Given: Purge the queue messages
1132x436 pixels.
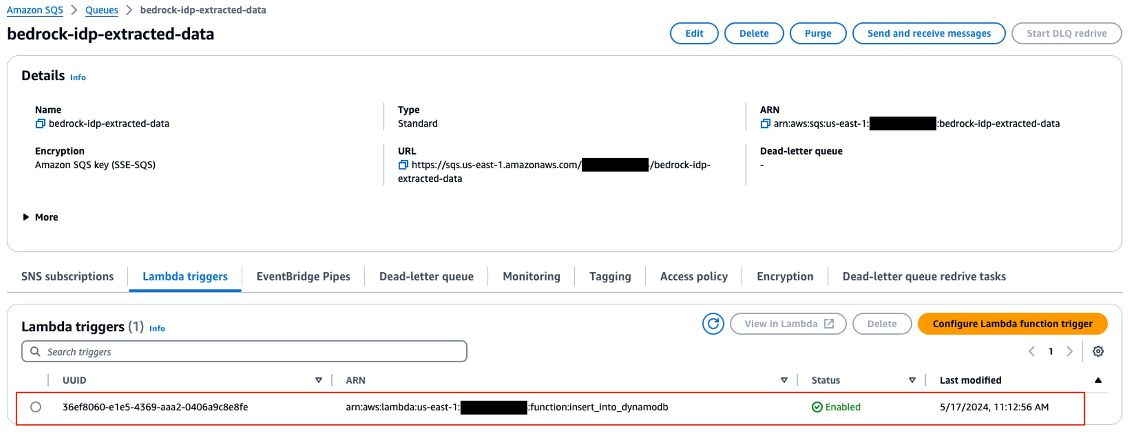Looking at the screenshot, I should 818,33.
